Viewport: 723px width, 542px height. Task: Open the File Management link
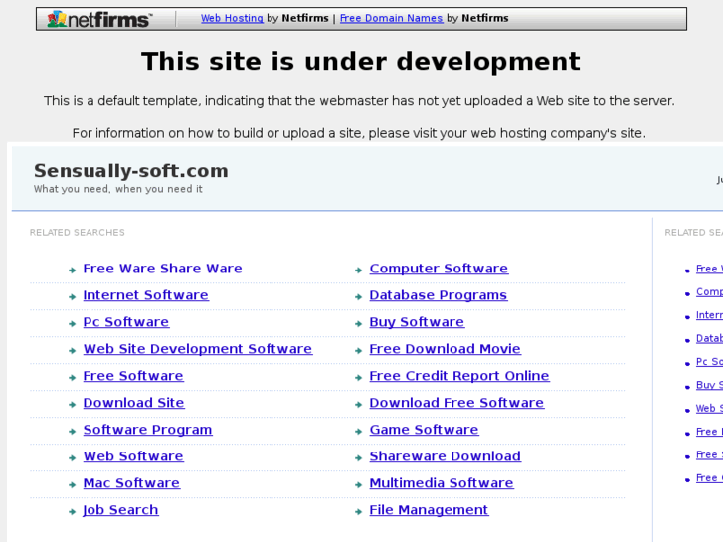pos(429,510)
